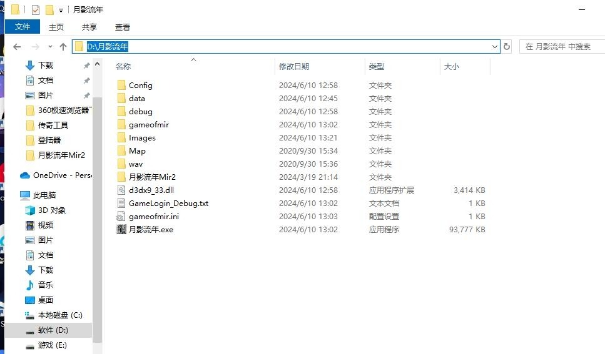Unpin 下载 from quick access pin icon
The image size is (605, 354).
coord(86,66)
